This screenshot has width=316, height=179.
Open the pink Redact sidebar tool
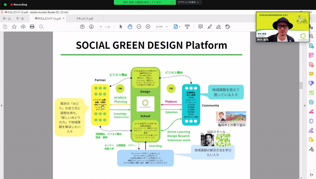311,111
